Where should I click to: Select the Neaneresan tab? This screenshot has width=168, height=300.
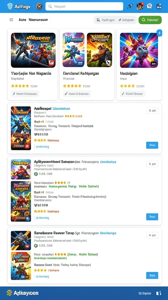point(38,20)
